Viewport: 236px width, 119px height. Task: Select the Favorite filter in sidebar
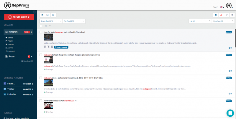9,44
